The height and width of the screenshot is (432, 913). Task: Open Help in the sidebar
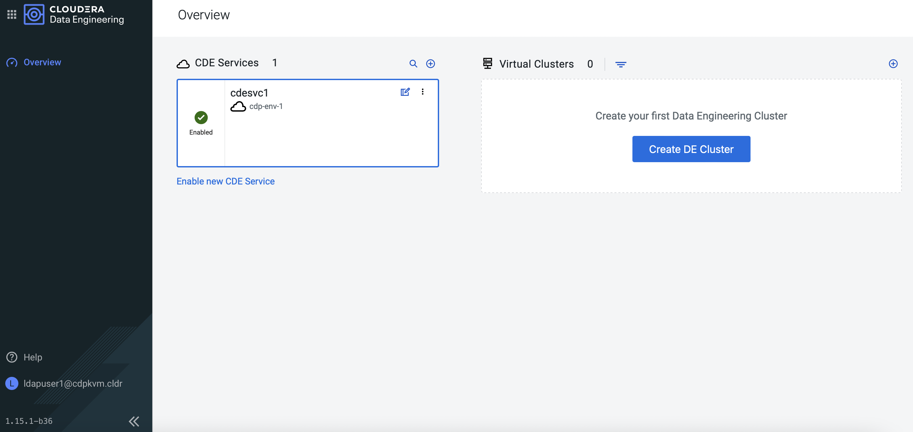coord(32,357)
